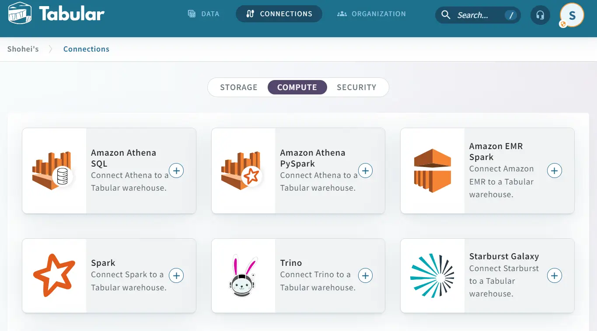
Task: Focus the Search input field
Action: pyautogui.click(x=478, y=15)
